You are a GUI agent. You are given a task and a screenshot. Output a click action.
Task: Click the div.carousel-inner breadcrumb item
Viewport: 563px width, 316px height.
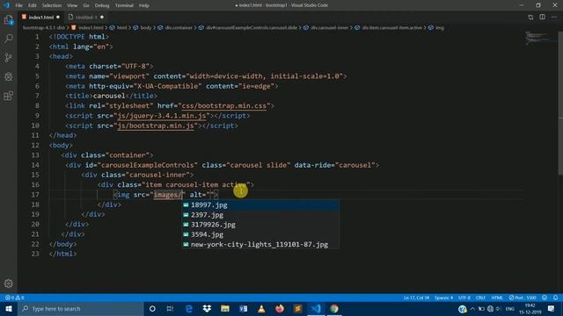pyautogui.click(x=329, y=27)
